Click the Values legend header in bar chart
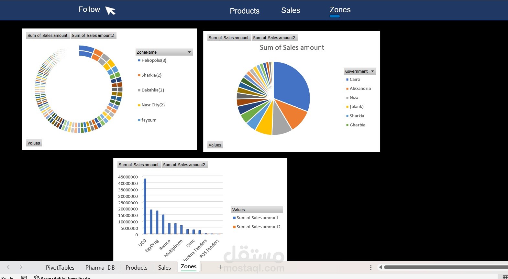 [257, 209]
